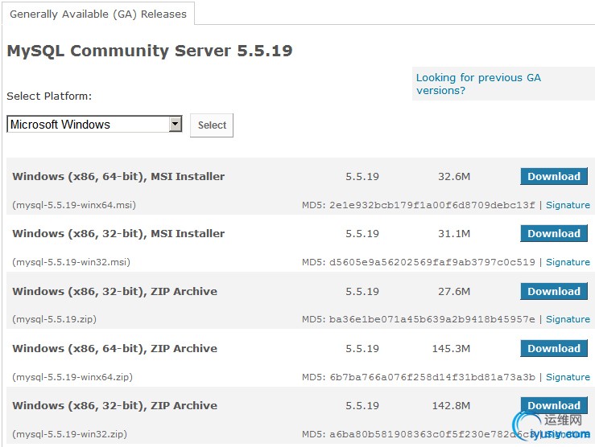Download the 64-bit ZIP Archive (145.3M)
This screenshot has height=447, width=595.
pyautogui.click(x=554, y=349)
